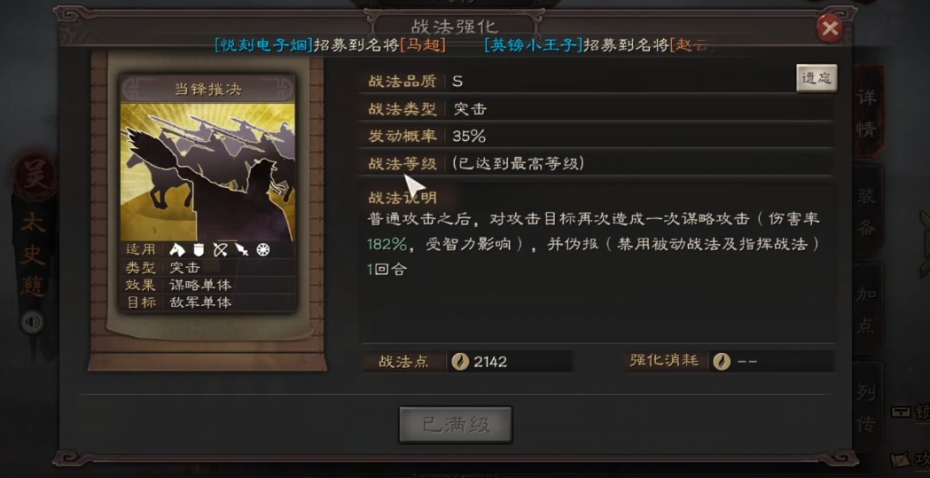The width and height of the screenshot is (930, 478).
Task: Click the cavalry troop type icon
Action: (x=176, y=250)
